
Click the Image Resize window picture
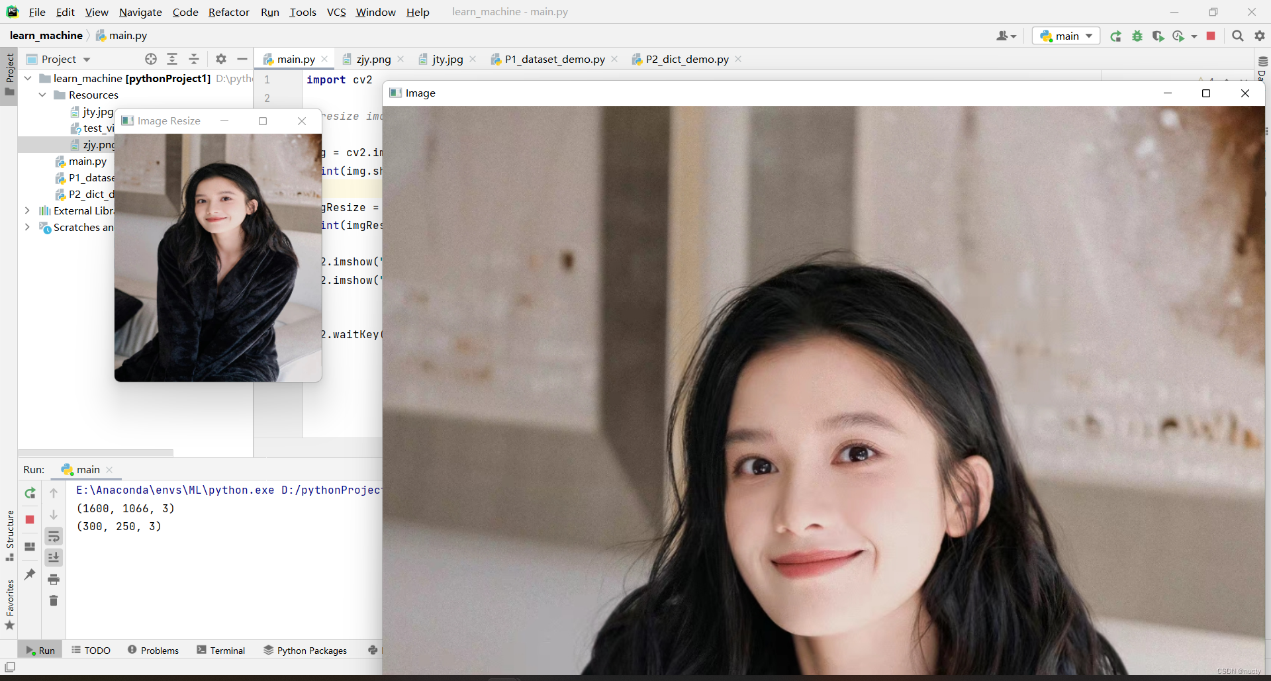pos(218,257)
